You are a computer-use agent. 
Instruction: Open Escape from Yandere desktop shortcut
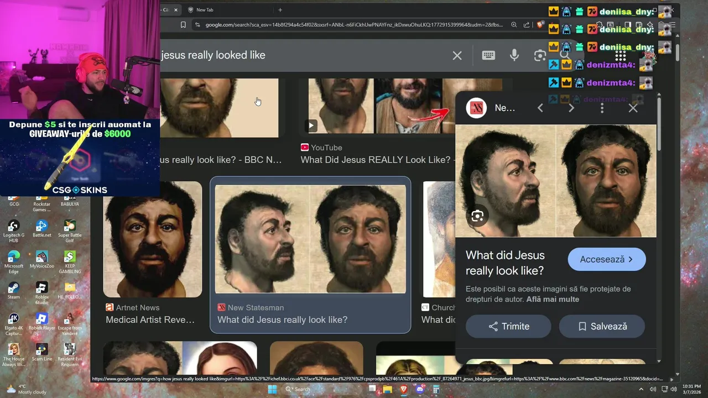point(70,324)
